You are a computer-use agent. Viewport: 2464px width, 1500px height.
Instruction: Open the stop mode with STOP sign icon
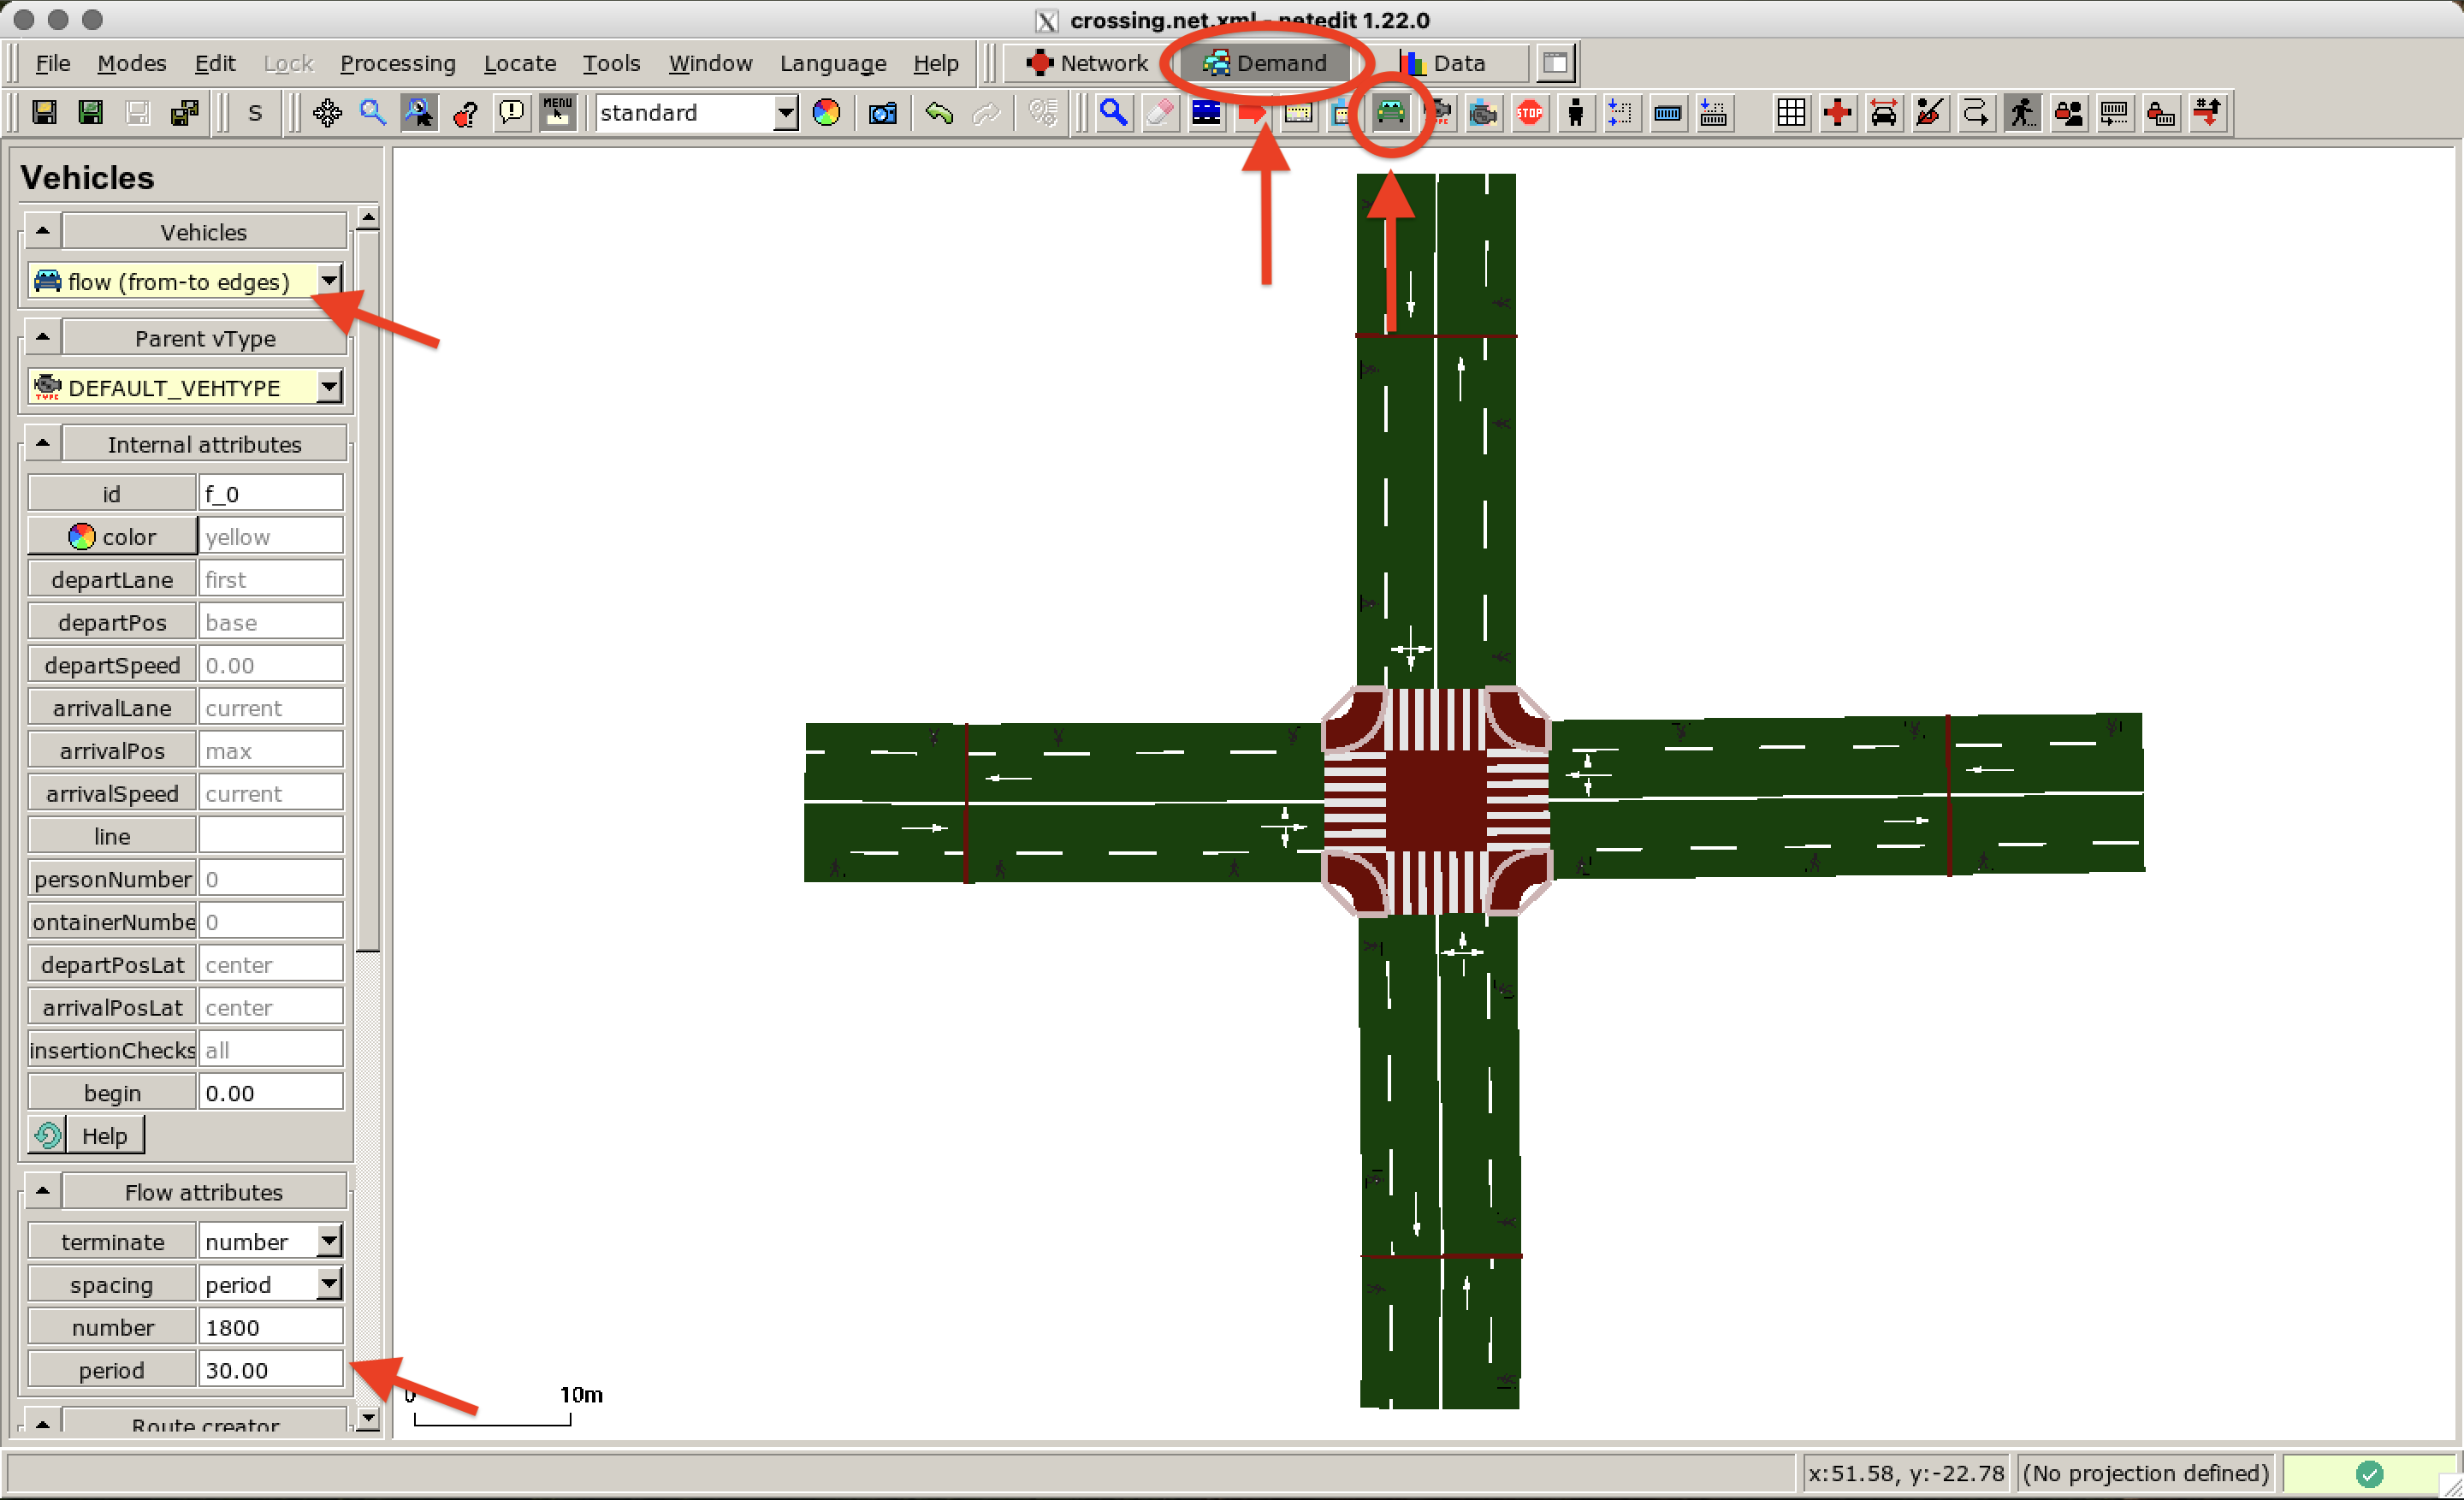coord(1529,113)
